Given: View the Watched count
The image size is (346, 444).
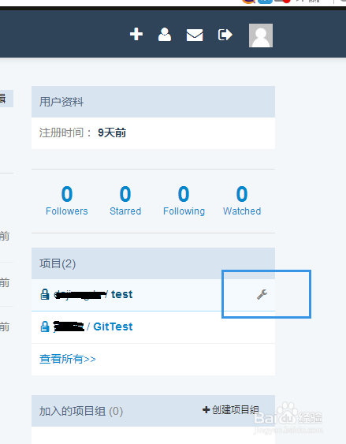Looking at the screenshot, I should pos(242,200).
